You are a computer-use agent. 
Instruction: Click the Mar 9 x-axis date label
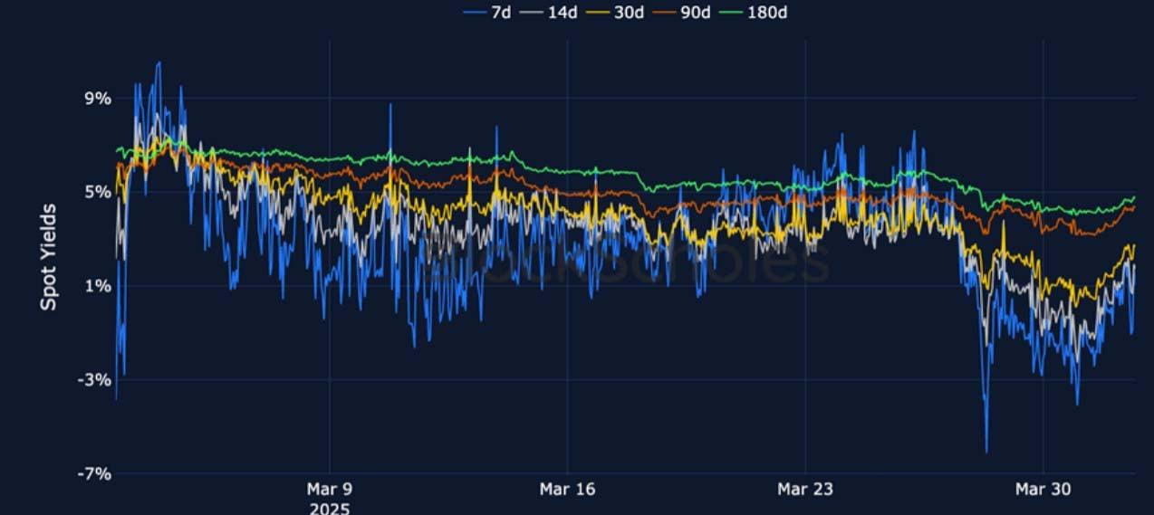pyautogui.click(x=329, y=490)
